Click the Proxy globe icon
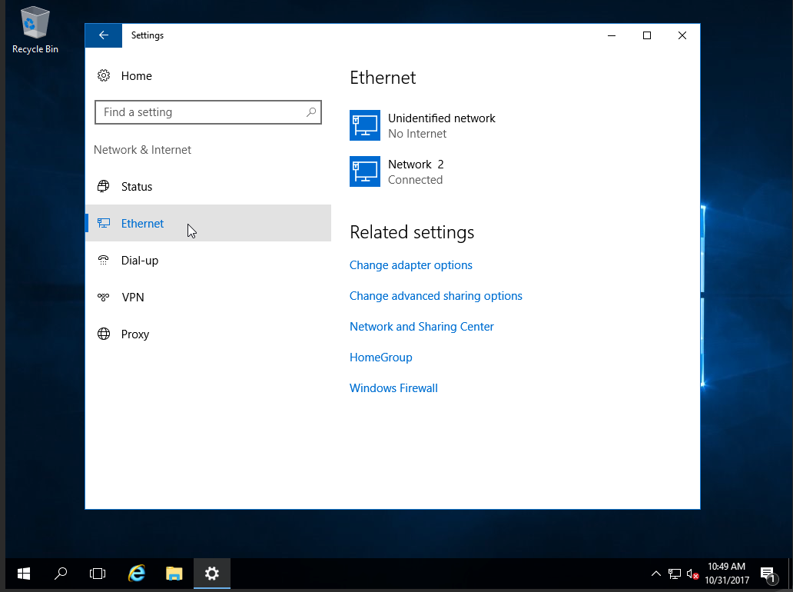Image resolution: width=793 pixels, height=592 pixels. pyautogui.click(x=104, y=334)
